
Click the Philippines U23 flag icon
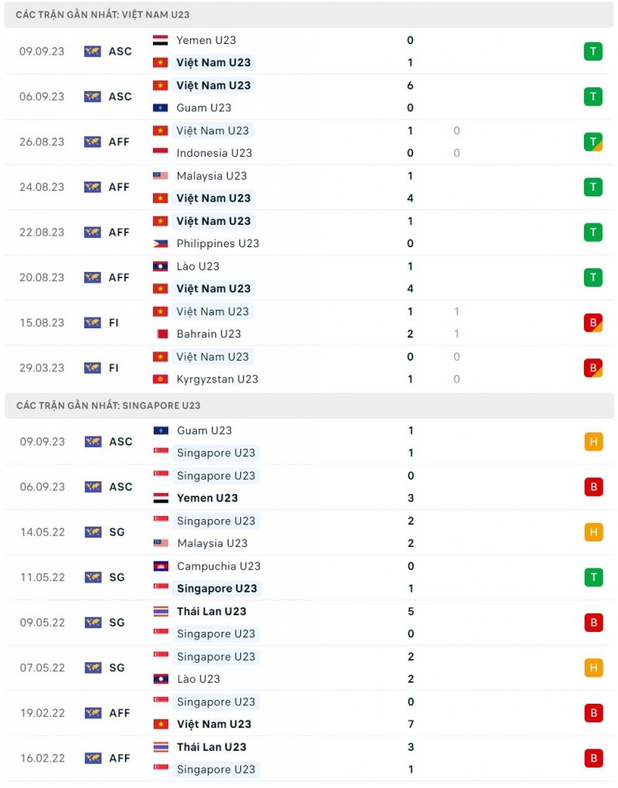click(161, 243)
